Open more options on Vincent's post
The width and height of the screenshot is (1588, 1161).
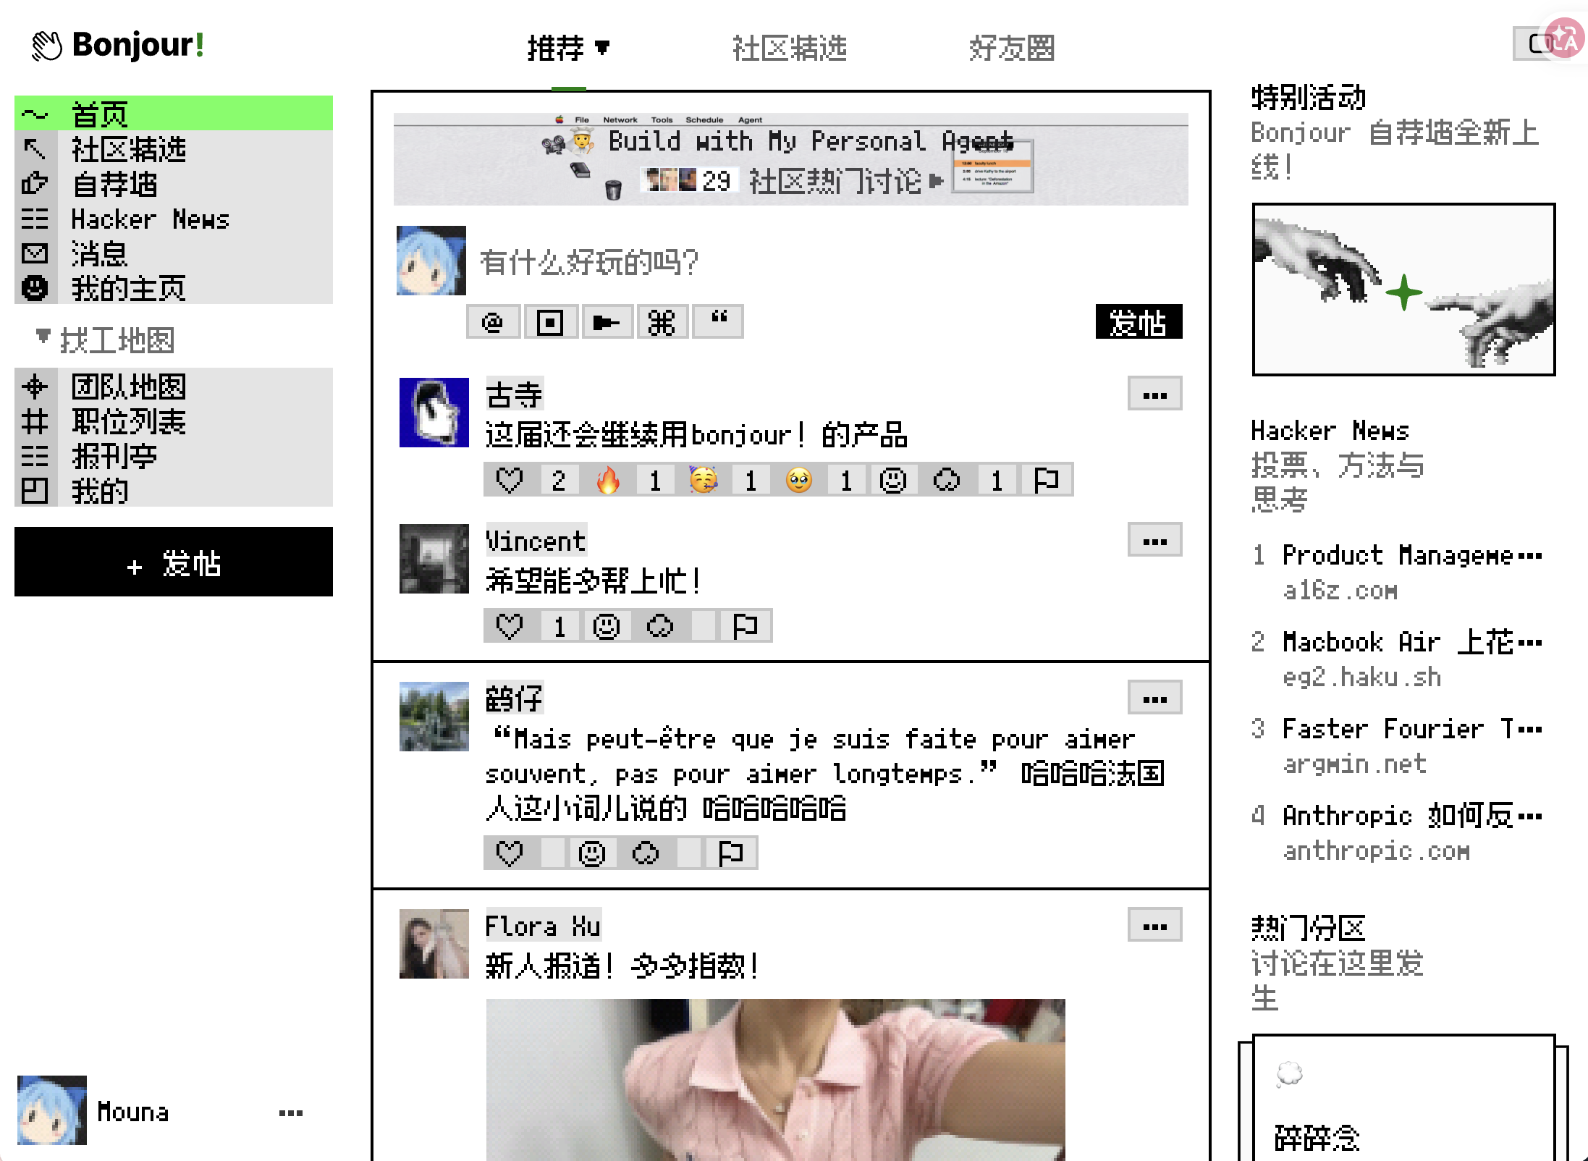[x=1155, y=541]
